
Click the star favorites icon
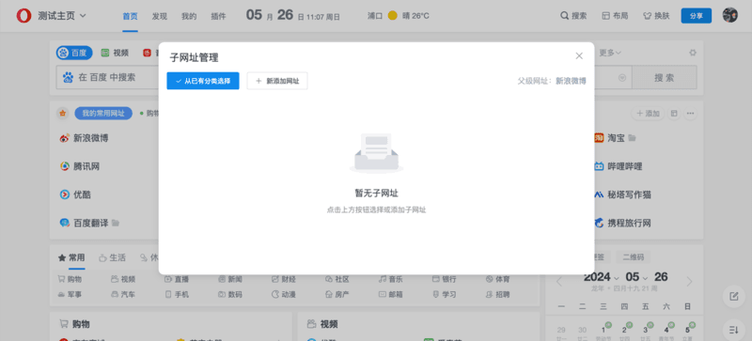[x=62, y=114]
